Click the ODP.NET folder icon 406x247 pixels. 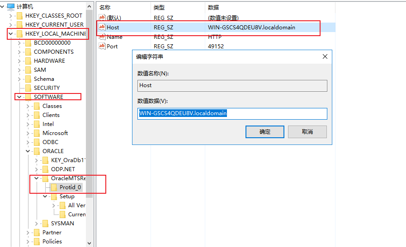(x=46, y=169)
